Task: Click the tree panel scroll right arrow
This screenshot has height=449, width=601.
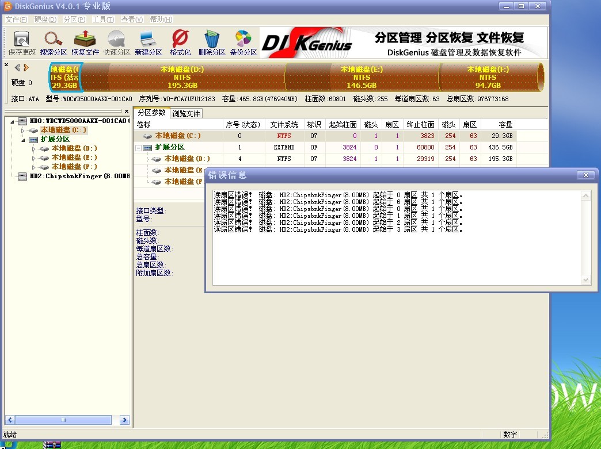Action: (124, 420)
